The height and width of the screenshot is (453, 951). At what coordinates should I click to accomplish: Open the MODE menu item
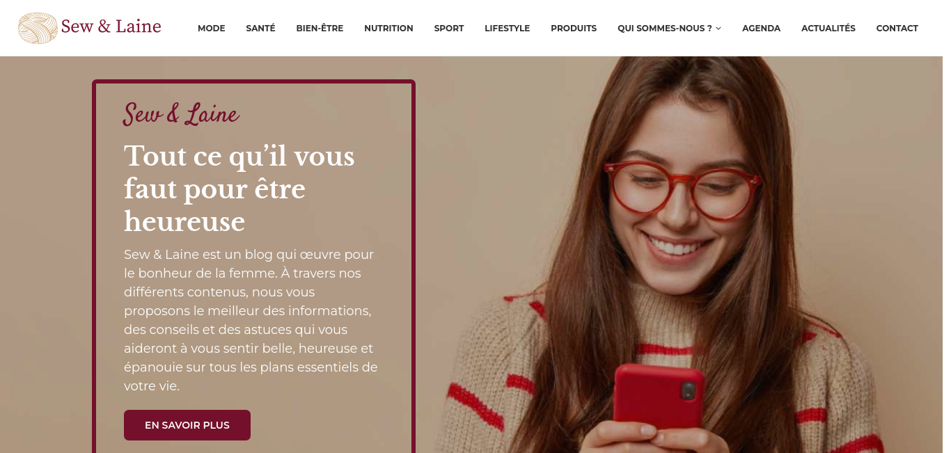[x=212, y=29]
